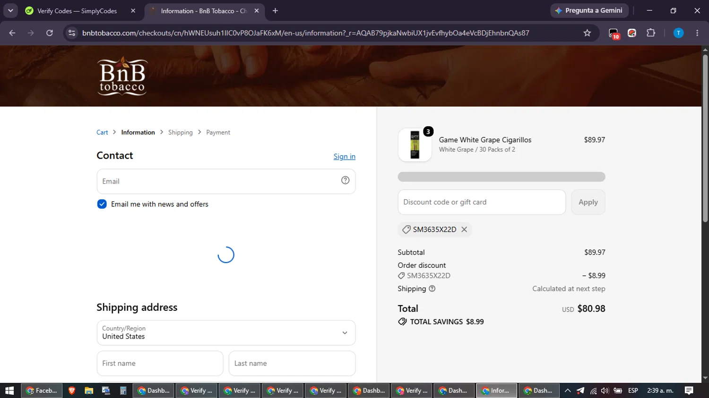Show hidden system tray icons
The height and width of the screenshot is (398, 709).
568,390
